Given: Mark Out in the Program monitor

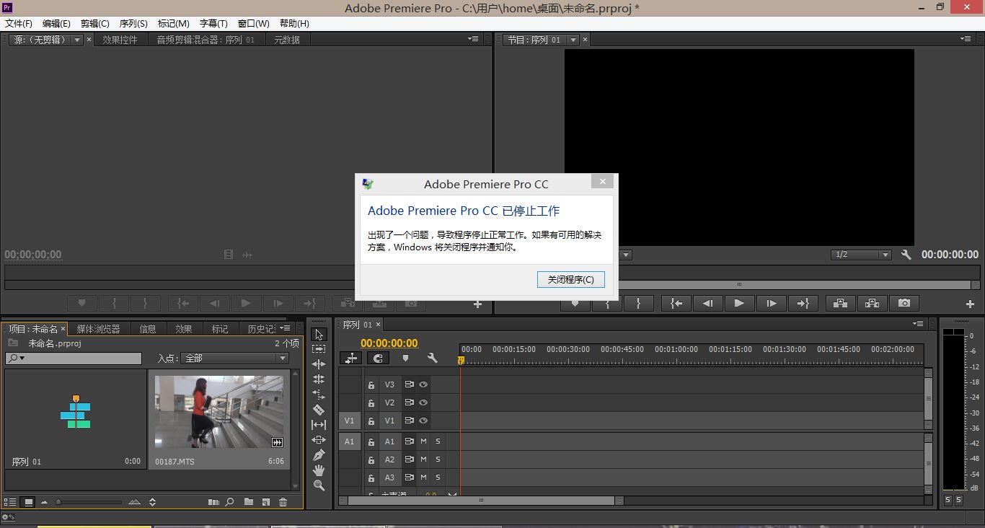Looking at the screenshot, I should coord(638,304).
